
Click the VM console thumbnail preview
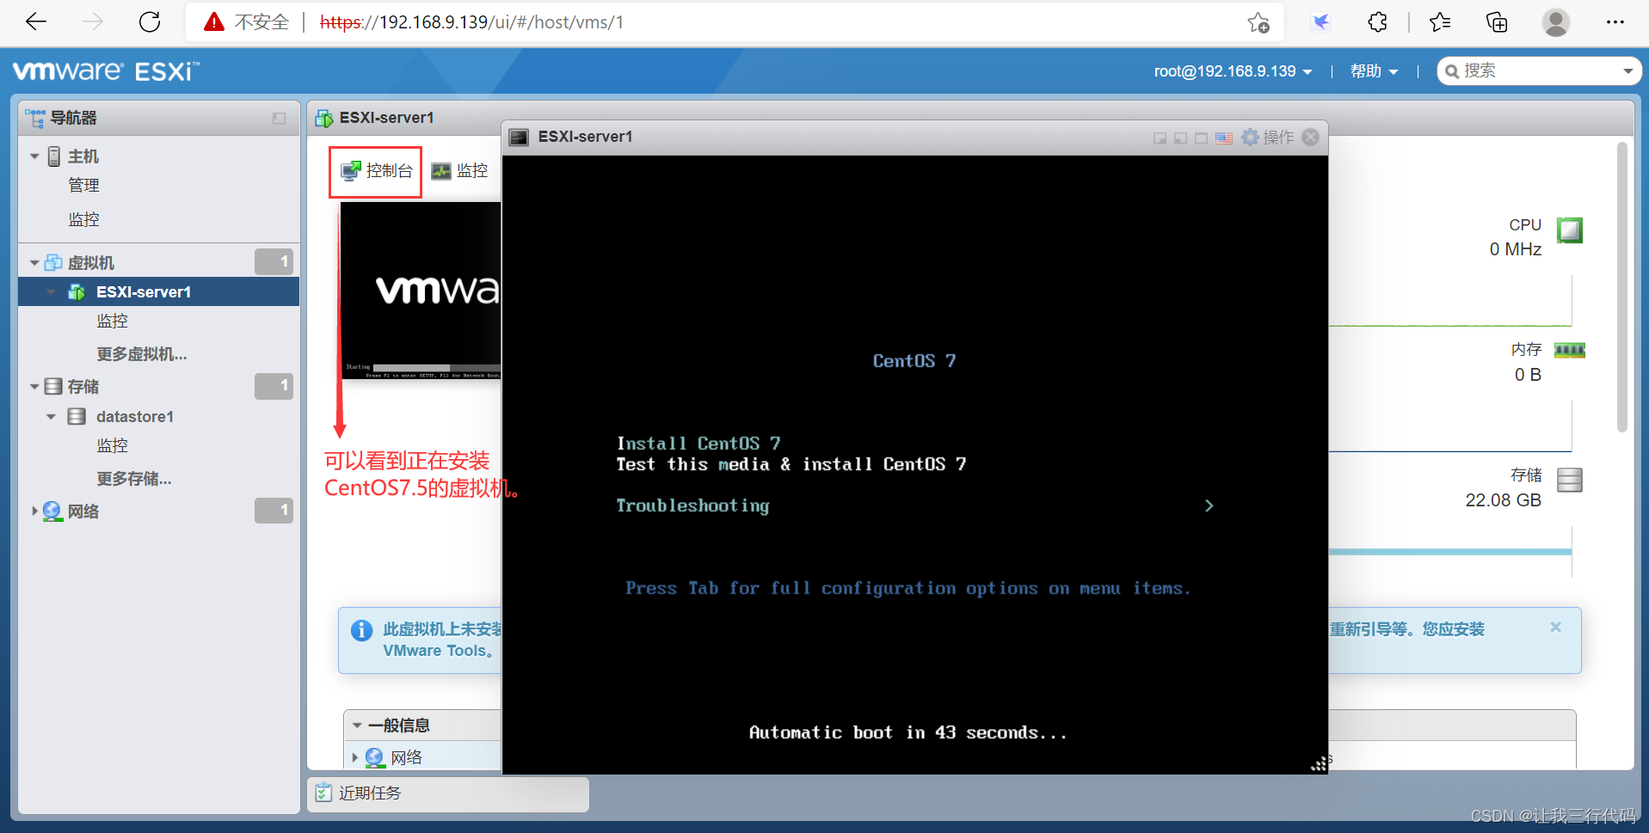(x=421, y=291)
